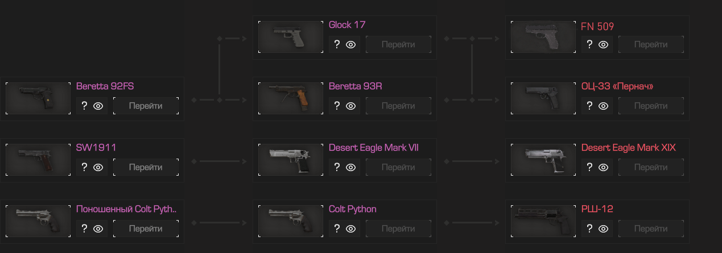Open the info question mark for РШ-12
The width and height of the screenshot is (722, 253).
coord(589,229)
